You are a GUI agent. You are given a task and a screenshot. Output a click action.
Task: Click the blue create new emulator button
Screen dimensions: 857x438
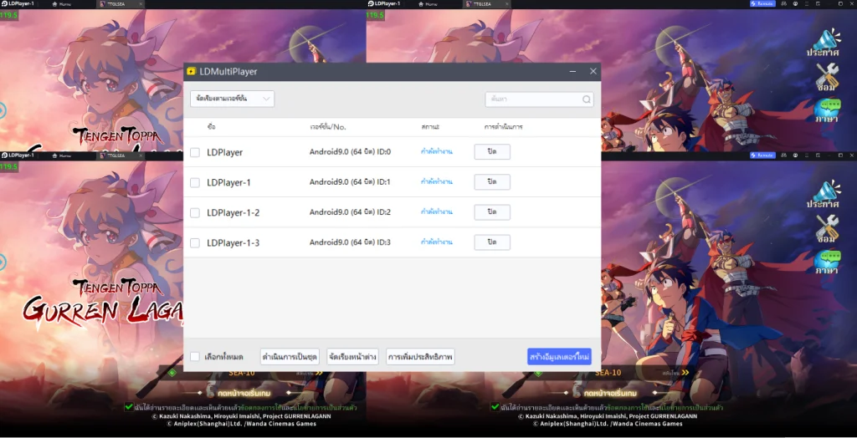(559, 357)
